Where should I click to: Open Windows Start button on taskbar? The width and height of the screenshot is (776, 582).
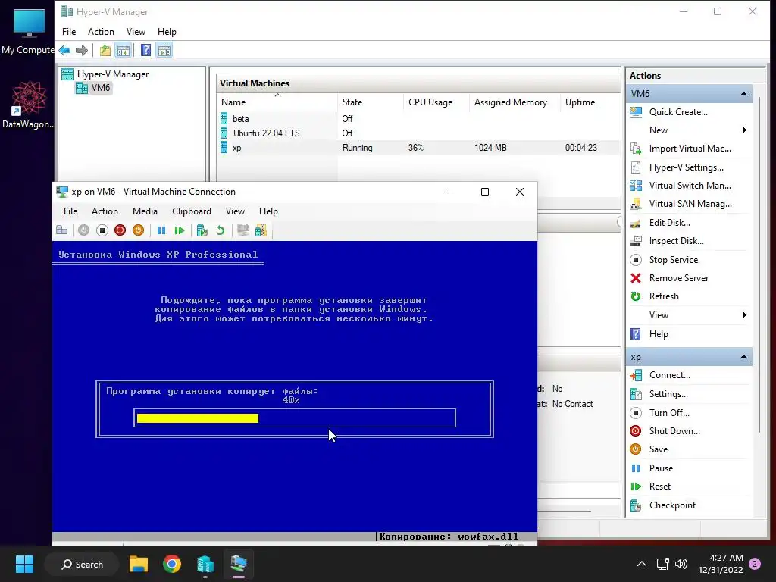click(x=24, y=564)
